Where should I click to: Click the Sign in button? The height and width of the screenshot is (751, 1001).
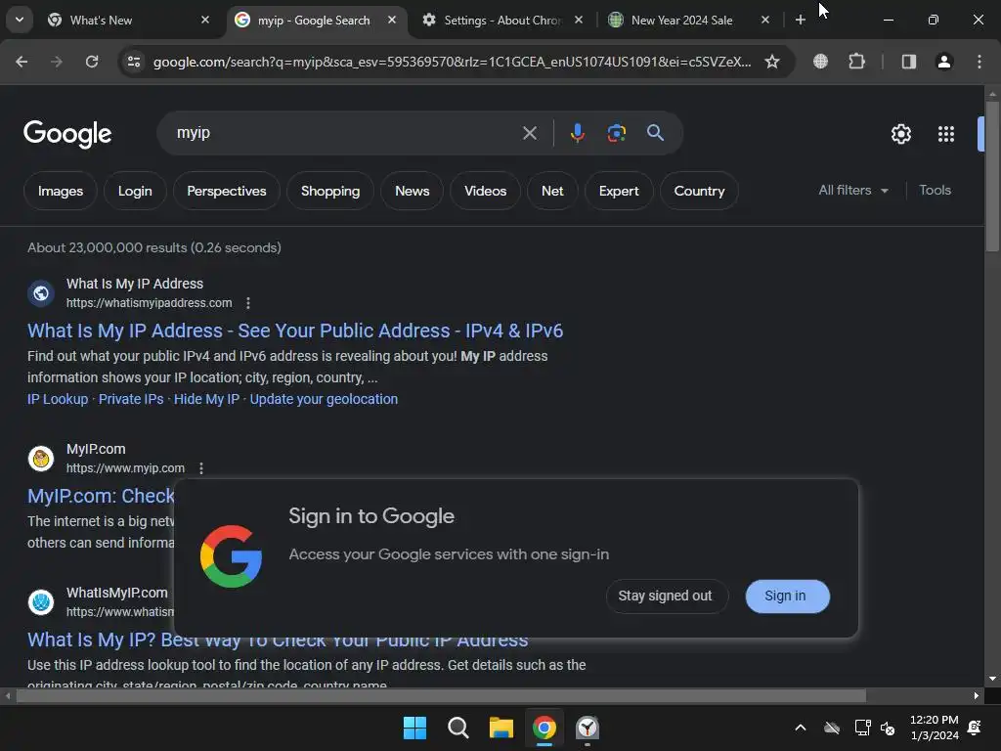787,596
